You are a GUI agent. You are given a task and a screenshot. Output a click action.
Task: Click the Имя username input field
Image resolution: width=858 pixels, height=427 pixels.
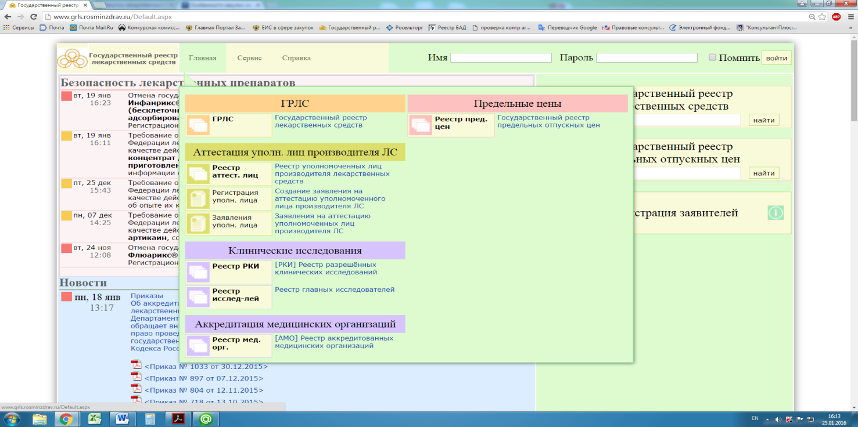(501, 57)
